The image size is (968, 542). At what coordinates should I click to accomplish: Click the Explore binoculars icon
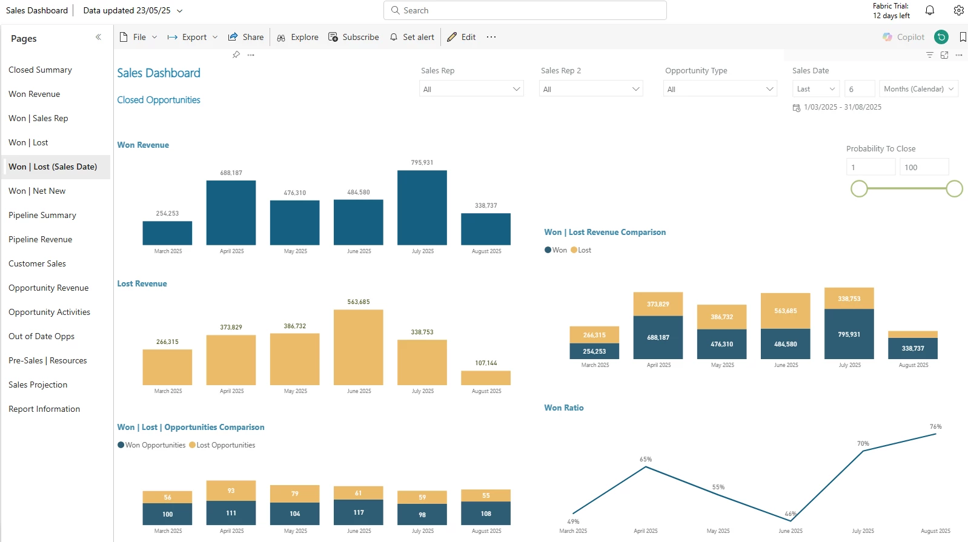click(x=281, y=38)
